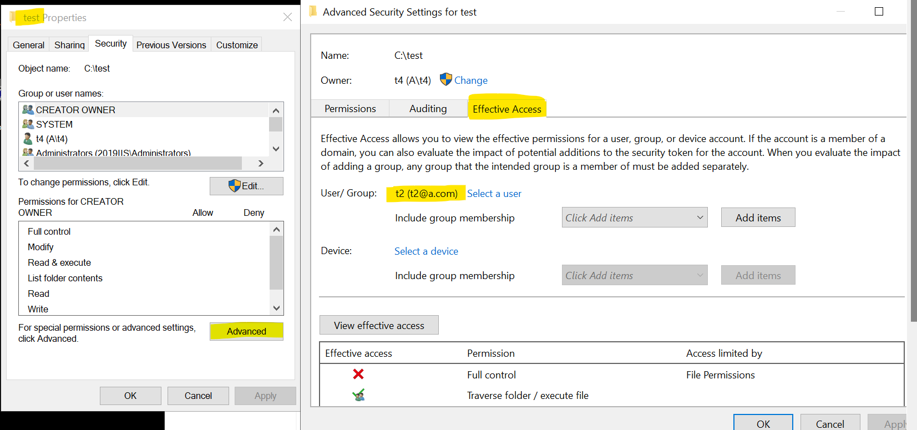The height and width of the screenshot is (430, 917).
Task: Click Write permission row
Action: tap(144, 308)
